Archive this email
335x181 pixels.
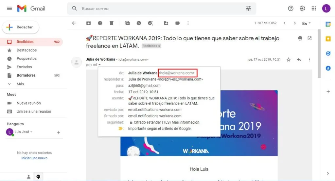pyautogui.click(x=88, y=23)
